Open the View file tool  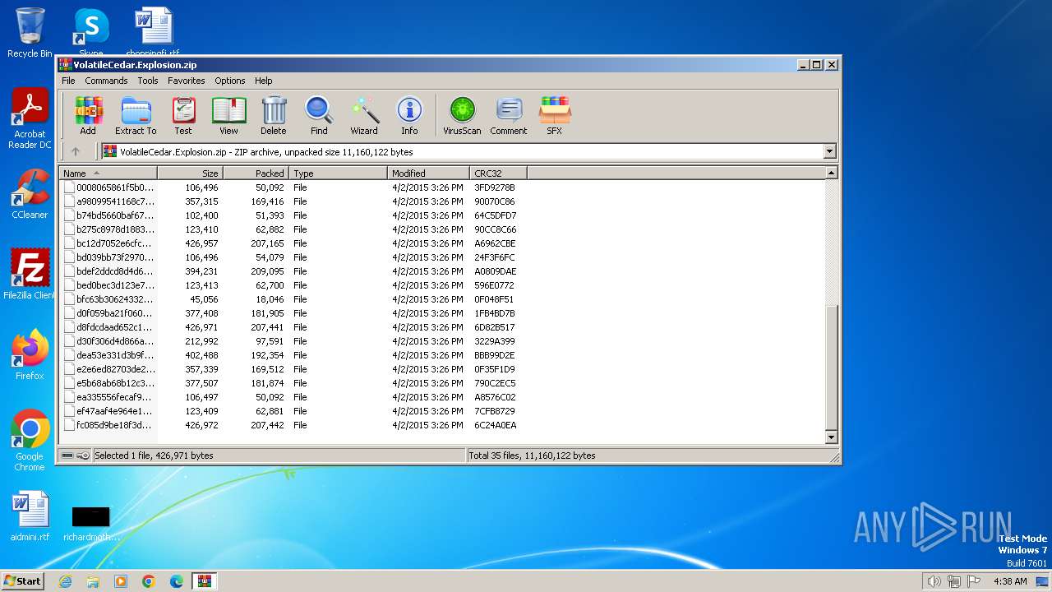(228, 116)
